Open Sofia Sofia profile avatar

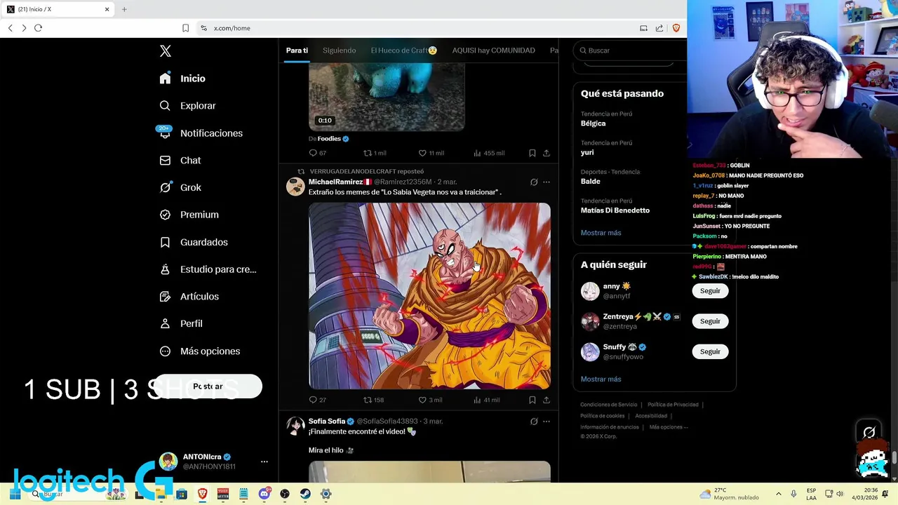pyautogui.click(x=295, y=426)
